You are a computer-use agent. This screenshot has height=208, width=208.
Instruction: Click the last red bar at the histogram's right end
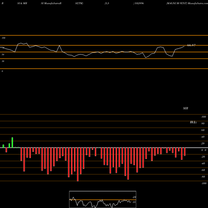(x=185, y=152)
